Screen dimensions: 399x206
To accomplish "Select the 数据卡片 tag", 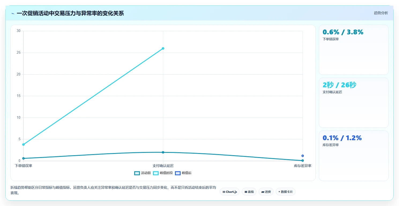I will coord(285,192).
